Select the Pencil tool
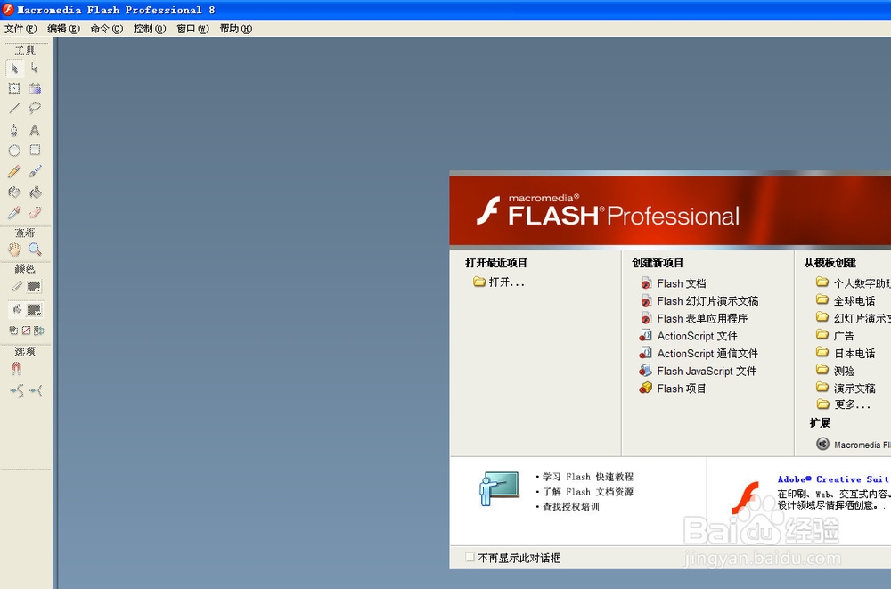 (x=14, y=171)
